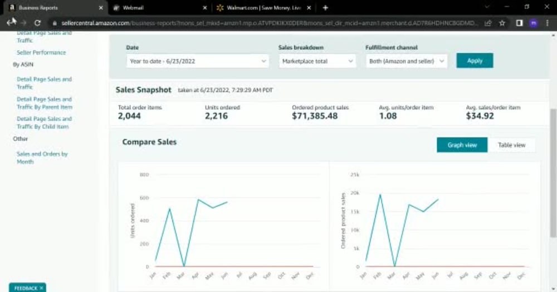Dismiss the Feedback widget with its X
Image resolution: width=557 pixels, height=292 pixels.
pyautogui.click(x=41, y=288)
